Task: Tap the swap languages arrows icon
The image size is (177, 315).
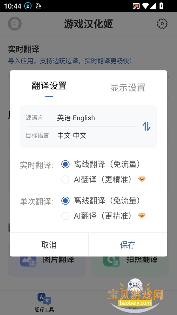Action: coord(146,126)
